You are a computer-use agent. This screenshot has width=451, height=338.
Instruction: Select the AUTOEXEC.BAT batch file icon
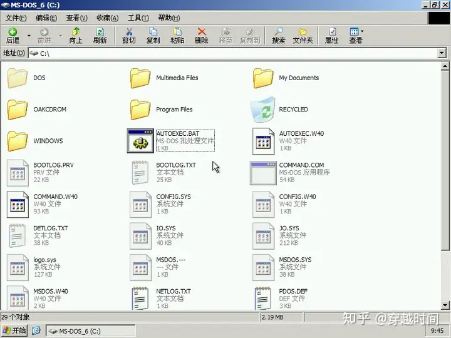coord(140,141)
